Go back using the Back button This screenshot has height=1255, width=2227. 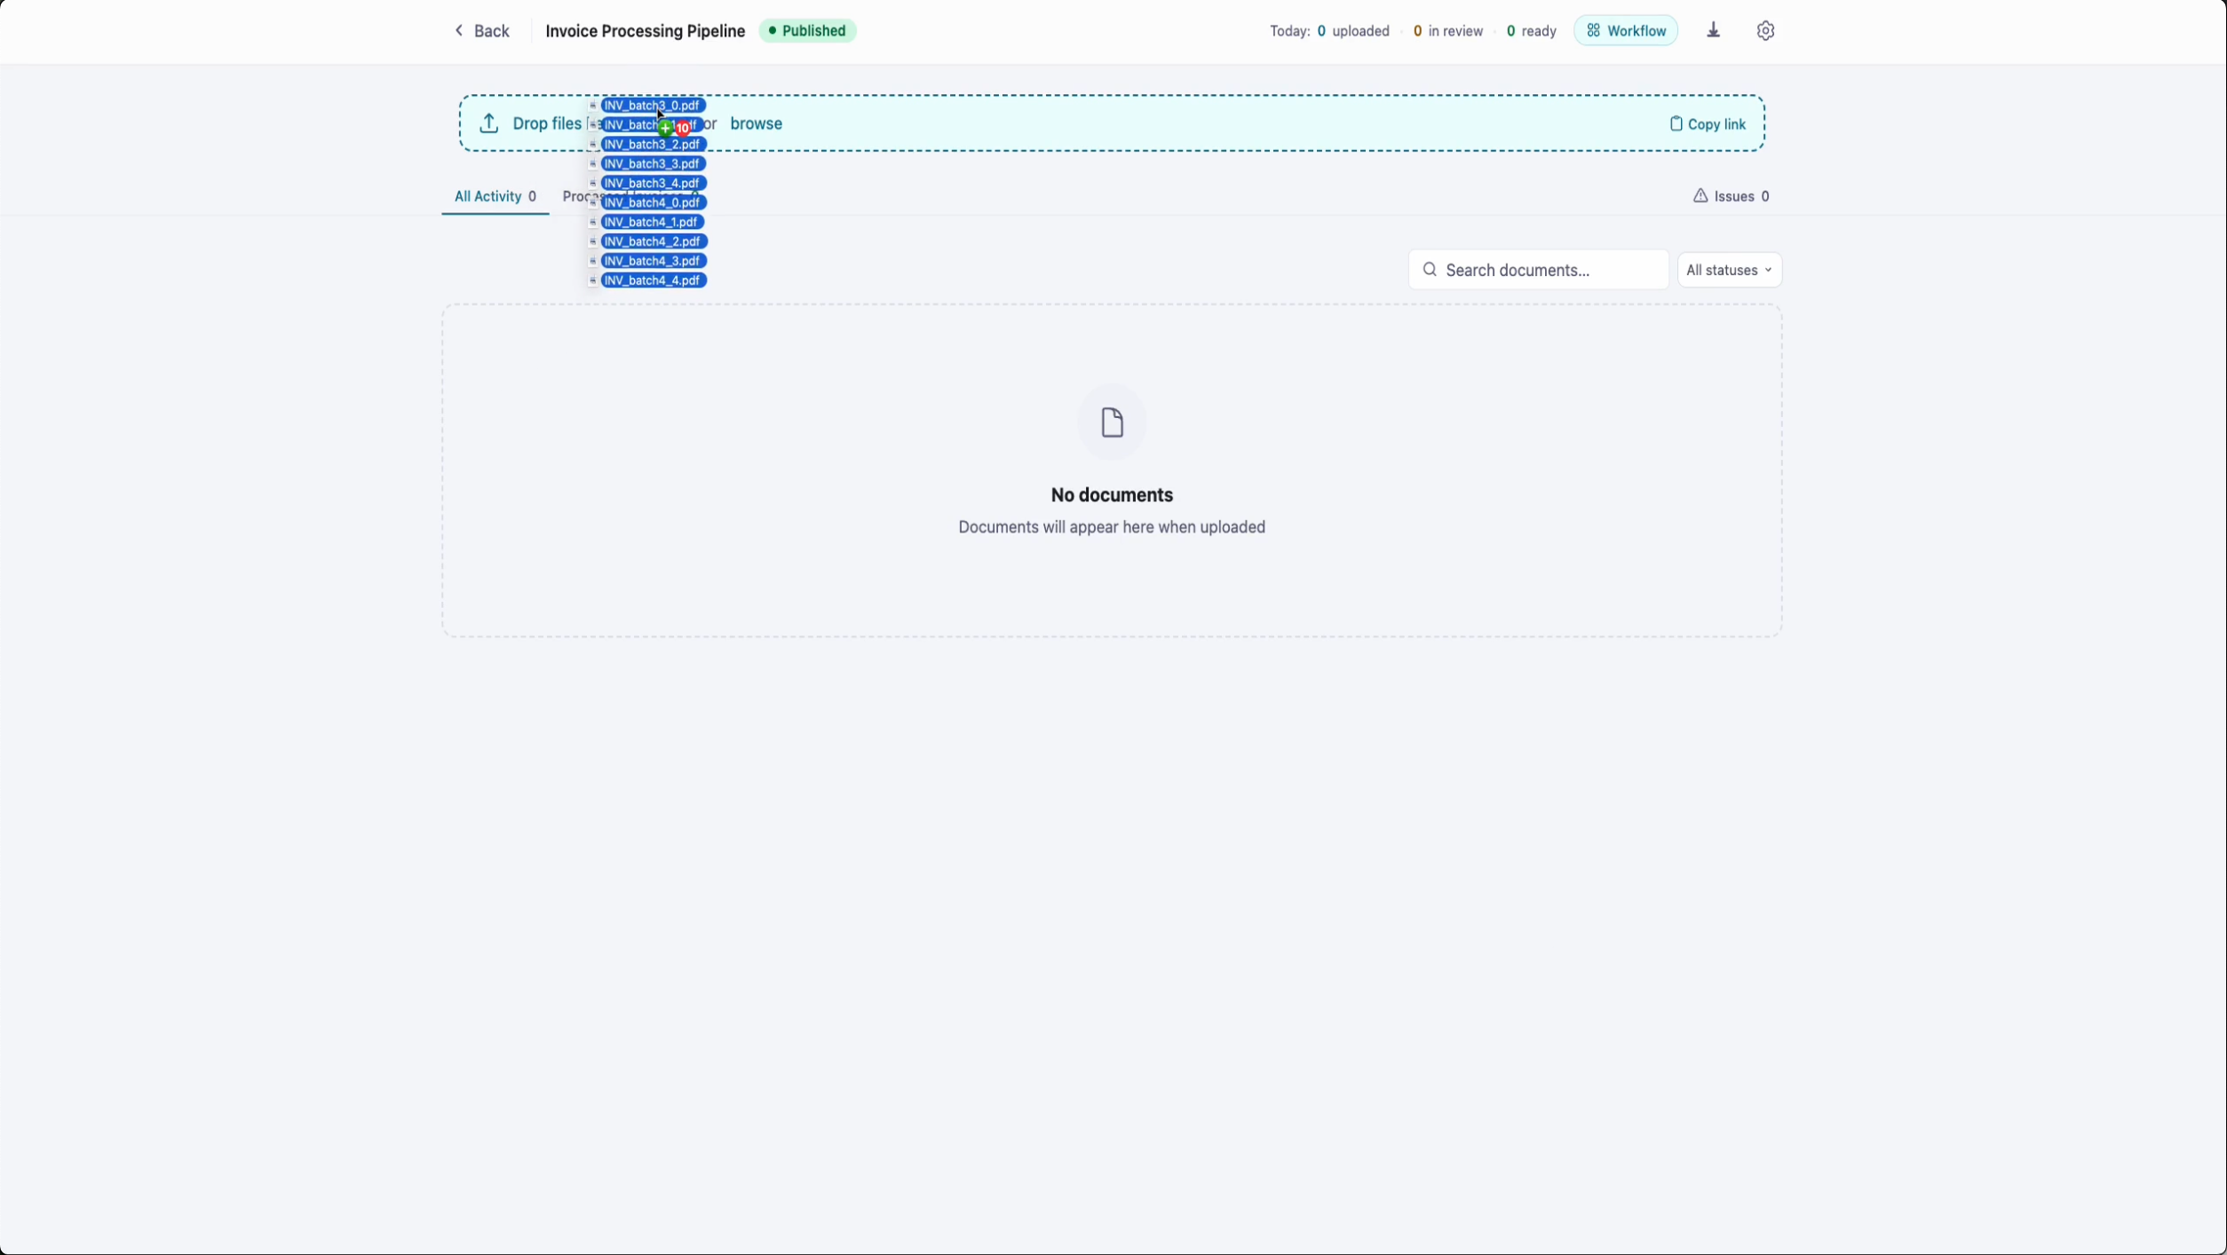click(482, 31)
